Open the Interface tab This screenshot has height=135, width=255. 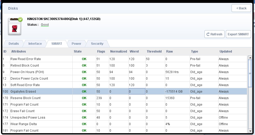point(35,43)
